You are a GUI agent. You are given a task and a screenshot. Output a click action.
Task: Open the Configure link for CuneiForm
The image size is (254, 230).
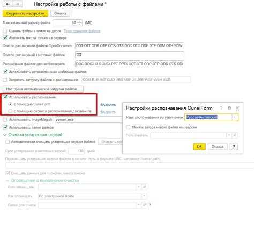click(x=107, y=104)
